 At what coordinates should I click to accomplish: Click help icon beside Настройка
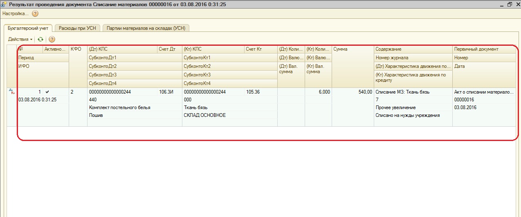(35, 13)
